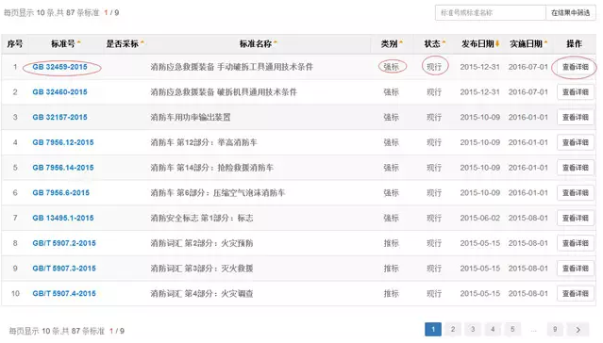Sort by 实施日期 column arrow
The width and height of the screenshot is (603, 343).
click(545, 41)
